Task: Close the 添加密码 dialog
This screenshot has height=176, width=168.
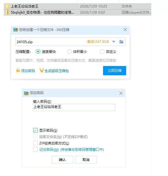Action: tap(121, 93)
